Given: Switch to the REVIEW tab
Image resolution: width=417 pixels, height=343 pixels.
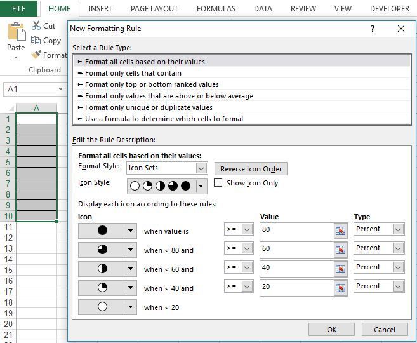Looking at the screenshot, I should [x=303, y=9].
